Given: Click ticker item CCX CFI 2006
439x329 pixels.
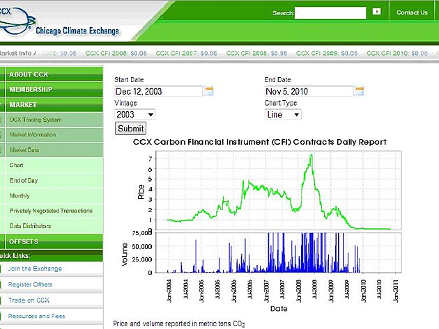Looking at the screenshot, I should pos(116,53).
